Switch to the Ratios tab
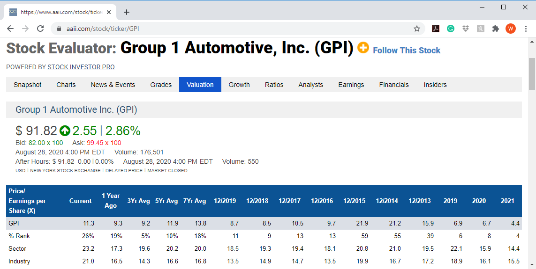Screen dimensions: 536x269 [x=274, y=85]
